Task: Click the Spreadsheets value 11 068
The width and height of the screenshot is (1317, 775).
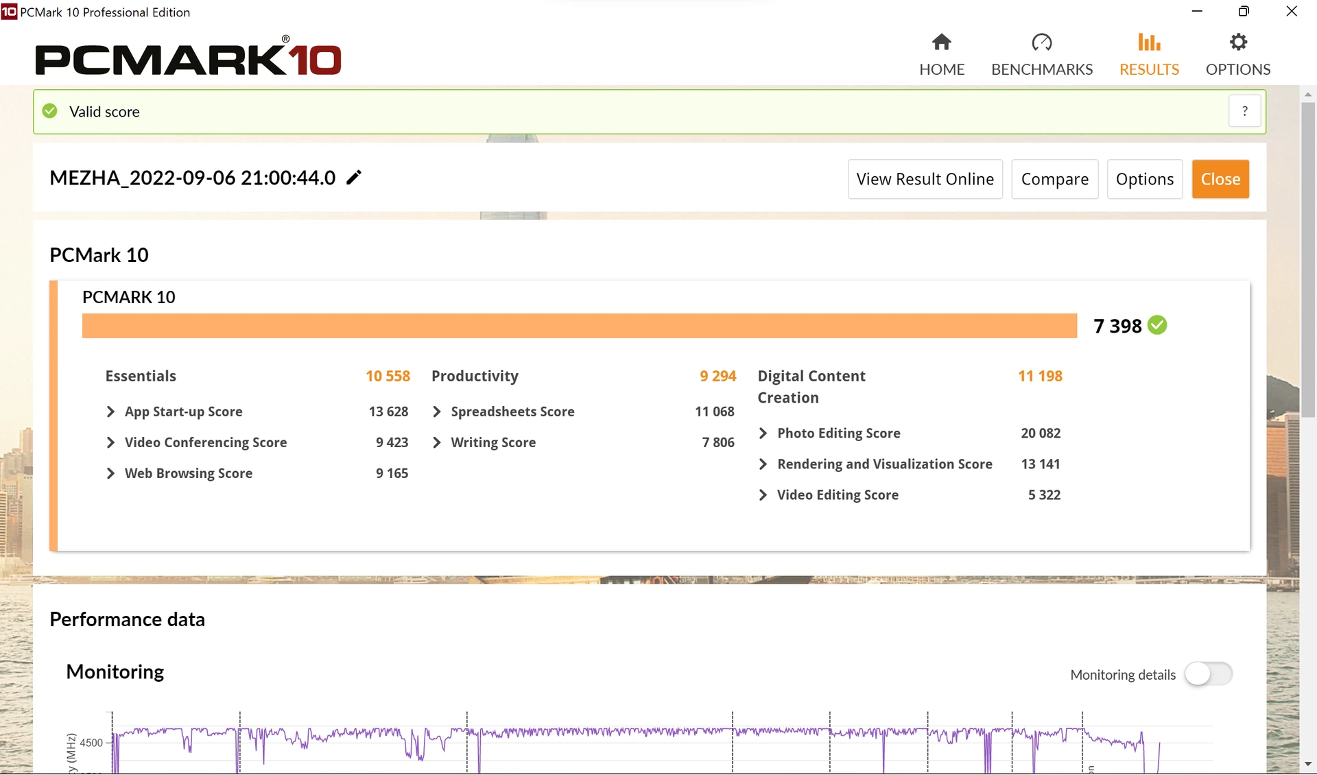Action: click(715, 412)
